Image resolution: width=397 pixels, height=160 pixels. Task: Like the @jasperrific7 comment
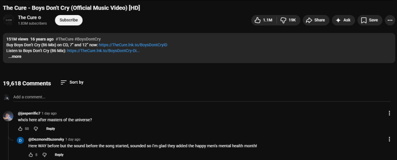(21, 129)
